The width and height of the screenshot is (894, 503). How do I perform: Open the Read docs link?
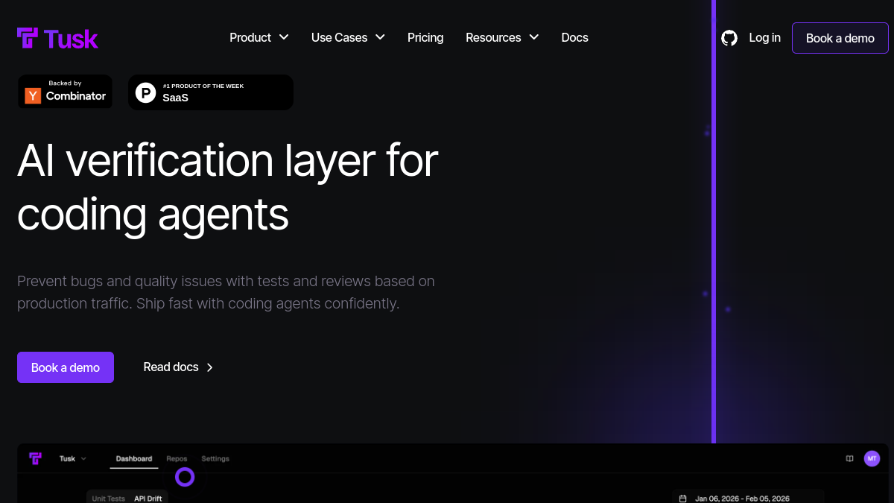click(179, 367)
